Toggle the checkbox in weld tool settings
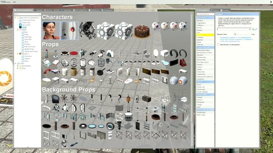This screenshot has height=153, width=273. (x=218, y=45)
